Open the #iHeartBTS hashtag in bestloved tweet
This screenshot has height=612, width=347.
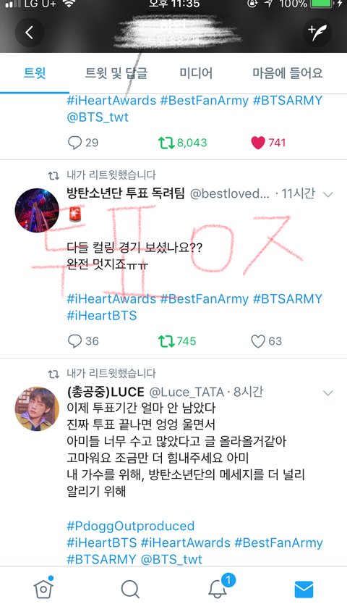coord(102,315)
